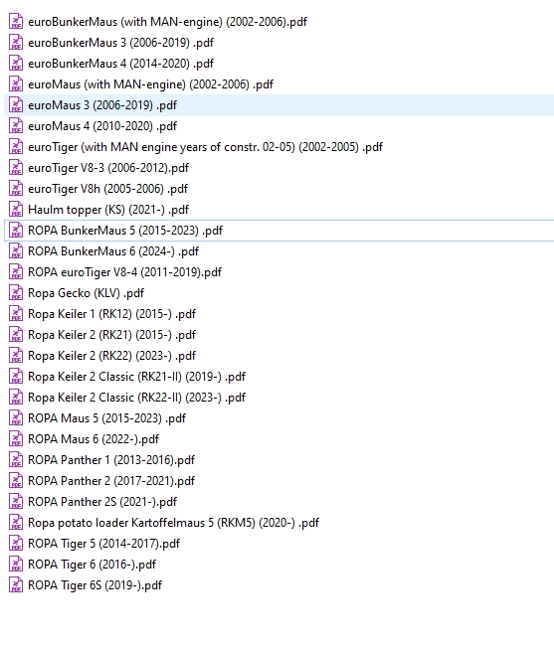Select file name ROPA Maus 6 (2022-).pdf
Screen dimensions: 554x651
(x=93, y=439)
